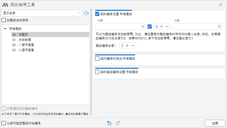The width and height of the screenshot is (227, 128).
Task: Check 从組内选定图纸开始编号 option
Action: (4, 123)
